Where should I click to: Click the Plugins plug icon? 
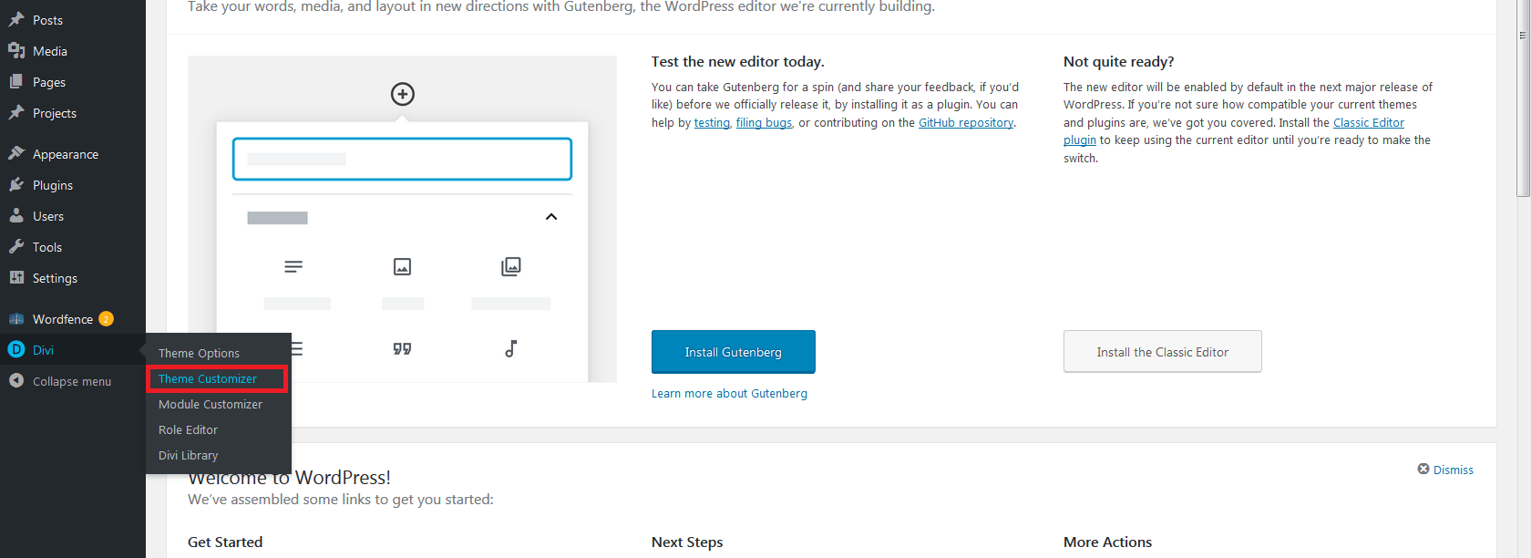coord(16,185)
